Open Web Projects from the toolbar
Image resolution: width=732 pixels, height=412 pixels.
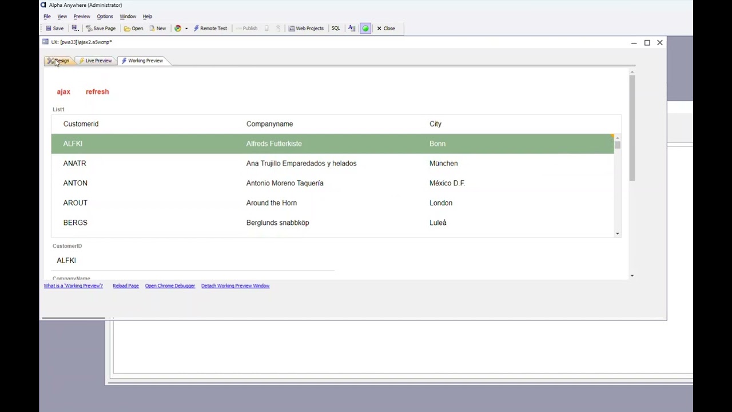pyautogui.click(x=306, y=28)
